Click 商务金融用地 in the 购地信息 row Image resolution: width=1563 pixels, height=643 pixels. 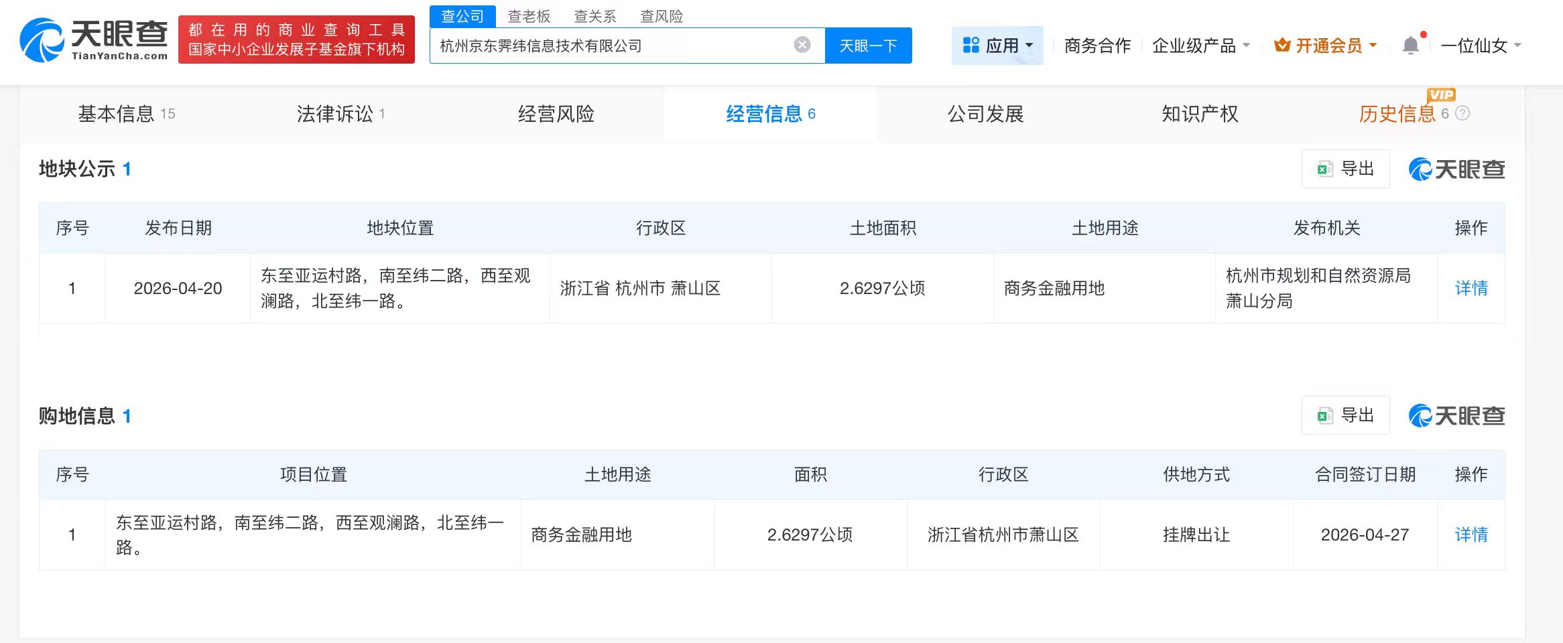pyautogui.click(x=581, y=535)
